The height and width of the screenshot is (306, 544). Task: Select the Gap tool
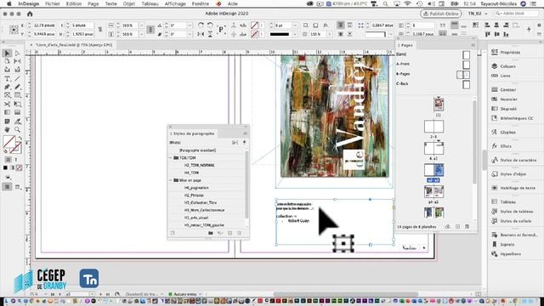(17, 61)
